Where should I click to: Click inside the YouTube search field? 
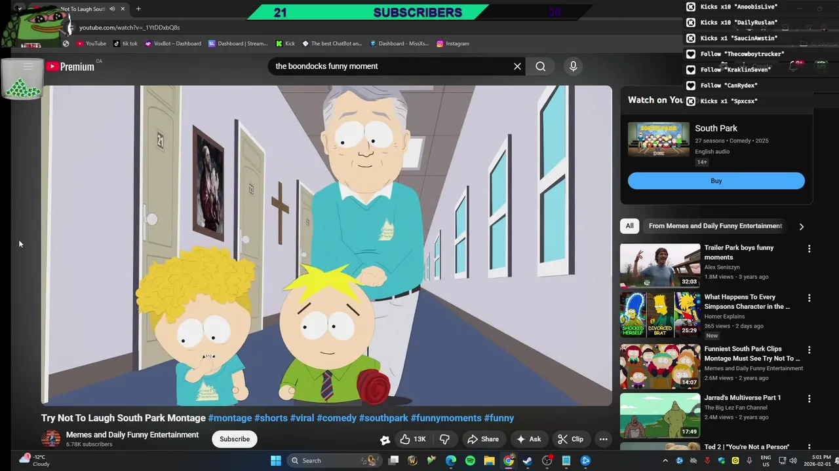tap(390, 66)
